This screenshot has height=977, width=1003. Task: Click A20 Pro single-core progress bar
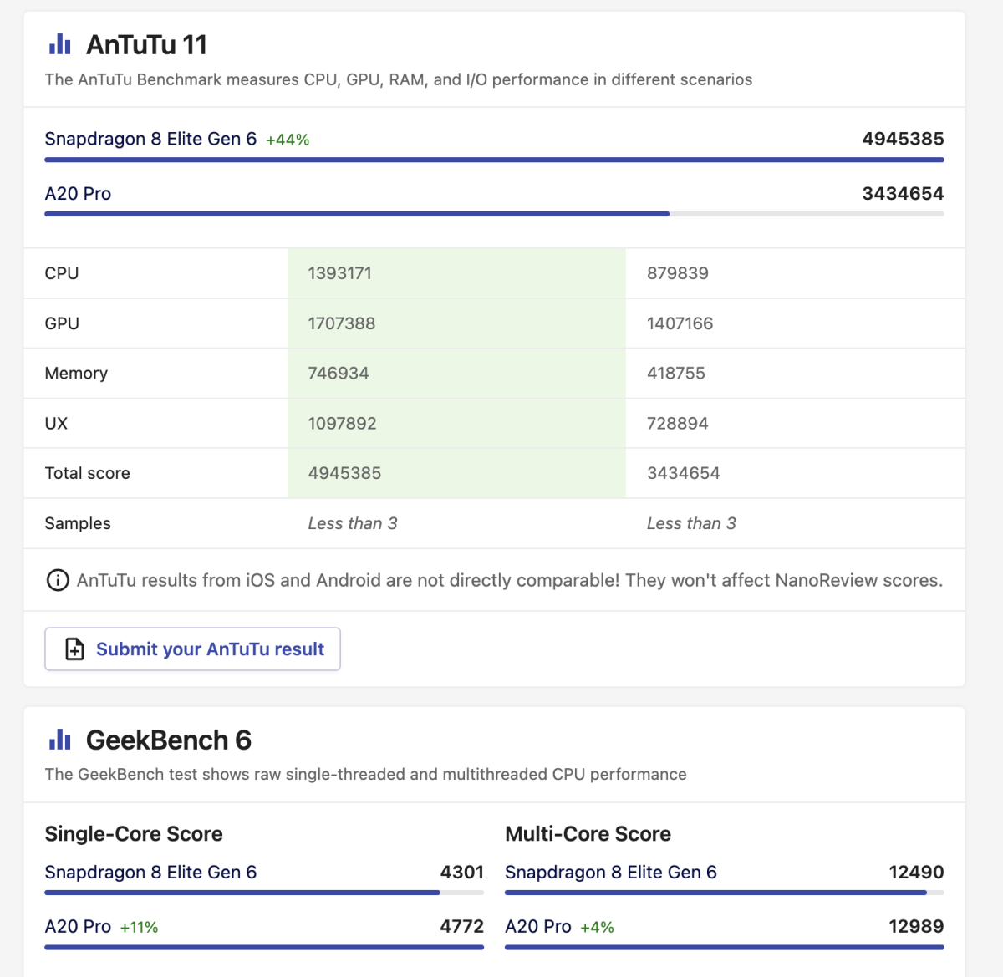coord(264,947)
